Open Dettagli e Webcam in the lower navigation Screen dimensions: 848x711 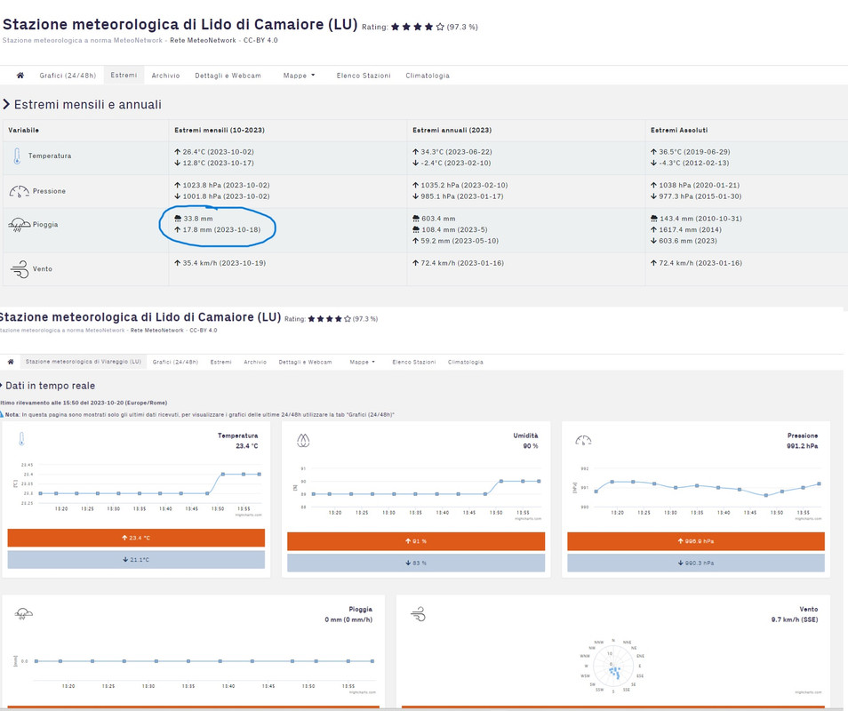305,363
